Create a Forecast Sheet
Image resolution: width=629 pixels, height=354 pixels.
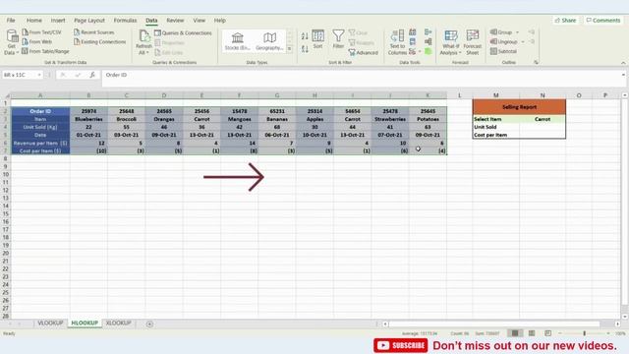[x=473, y=42]
